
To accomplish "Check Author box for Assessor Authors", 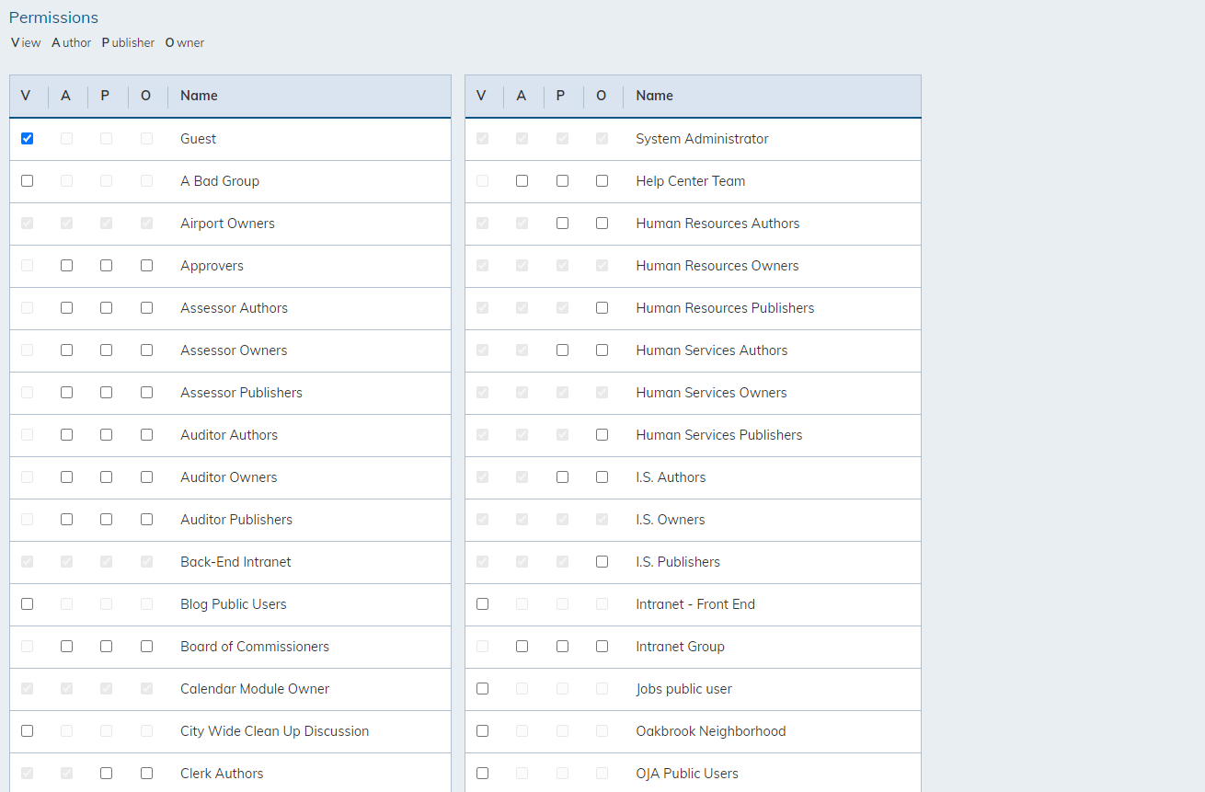I will click(x=66, y=308).
